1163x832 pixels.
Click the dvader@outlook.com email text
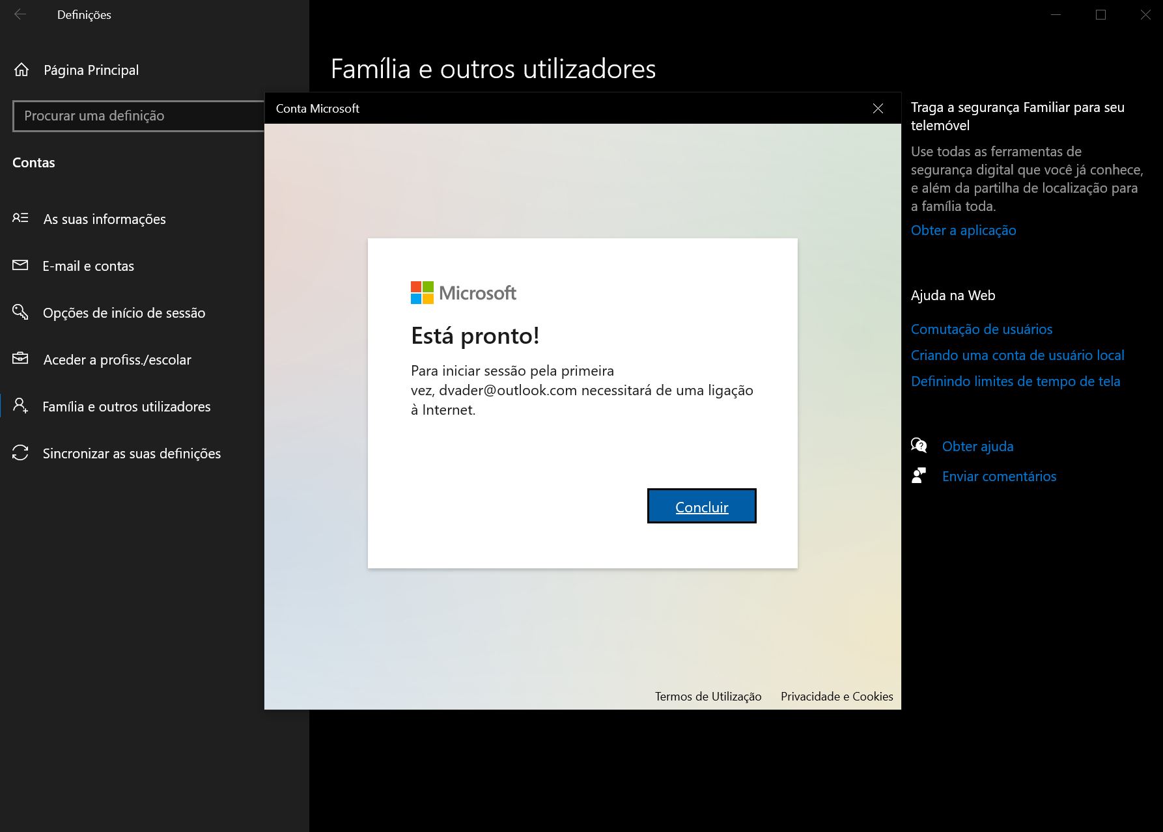[x=508, y=390]
